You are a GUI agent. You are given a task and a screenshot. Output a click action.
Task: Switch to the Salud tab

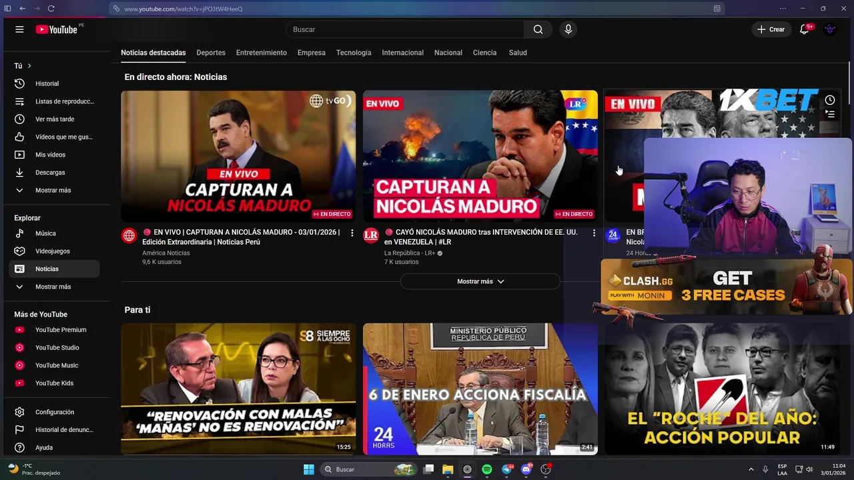pyautogui.click(x=518, y=53)
